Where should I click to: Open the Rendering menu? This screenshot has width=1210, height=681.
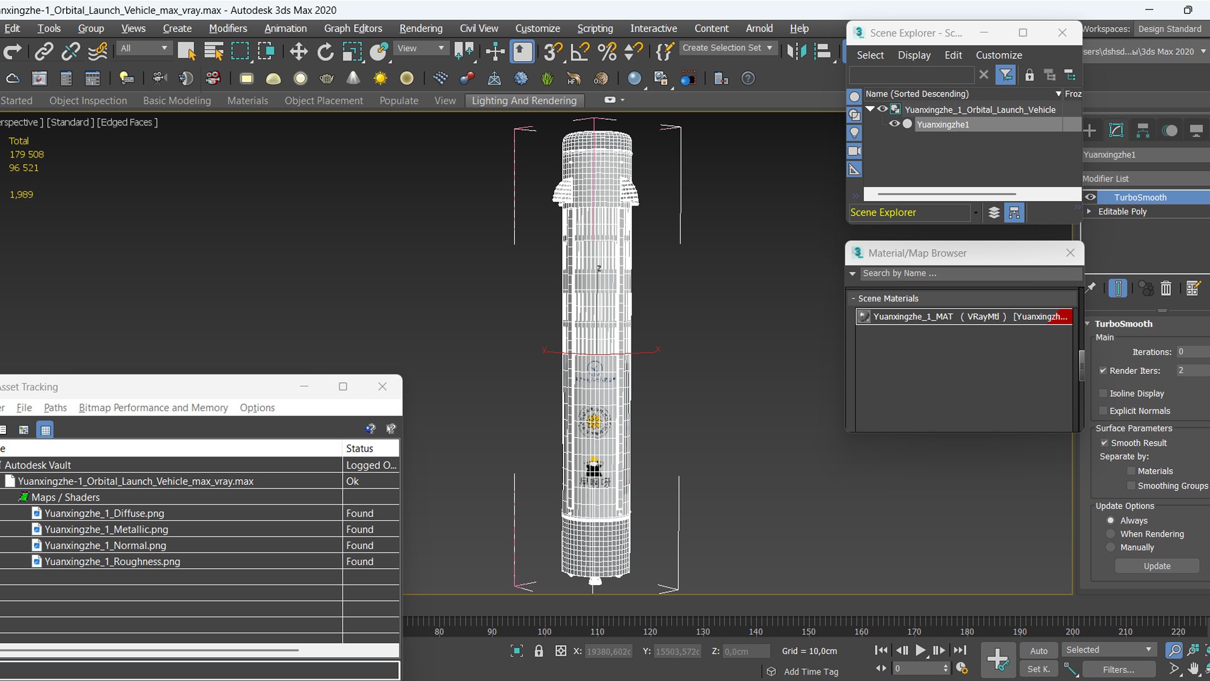420,28
